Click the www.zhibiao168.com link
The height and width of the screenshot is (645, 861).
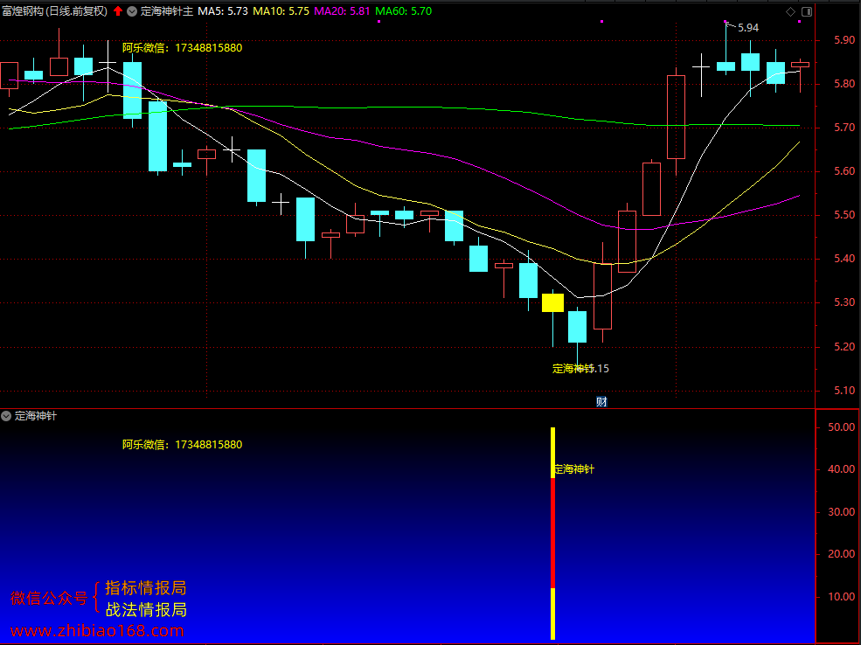pyautogui.click(x=97, y=631)
